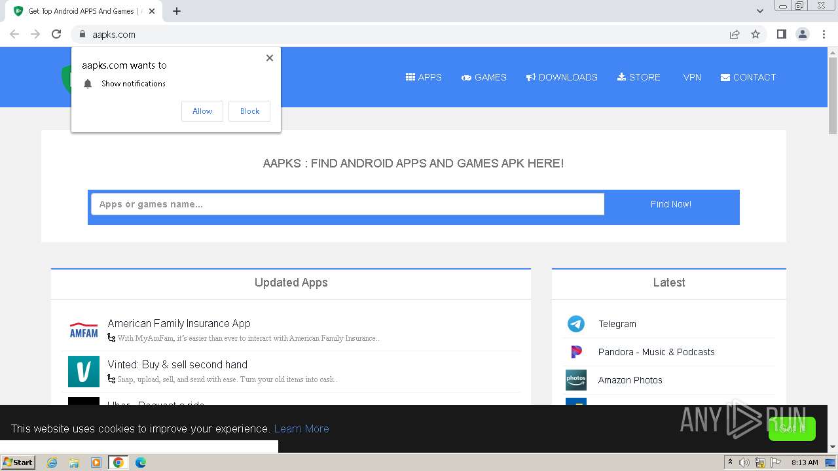838x471 pixels.
Task: Click the Amazon Photos app icon
Action: pos(576,380)
